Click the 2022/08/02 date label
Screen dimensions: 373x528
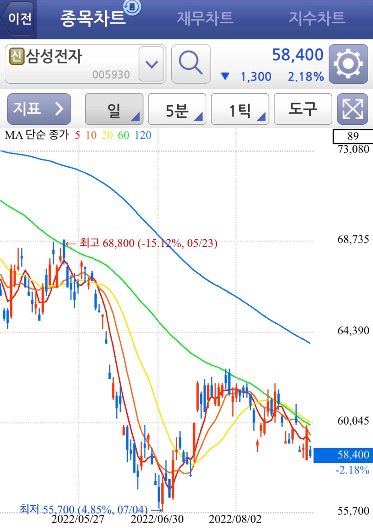[235, 519]
